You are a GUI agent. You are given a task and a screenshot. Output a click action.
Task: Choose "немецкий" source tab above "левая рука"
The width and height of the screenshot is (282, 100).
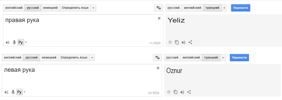pyautogui.click(x=49, y=57)
